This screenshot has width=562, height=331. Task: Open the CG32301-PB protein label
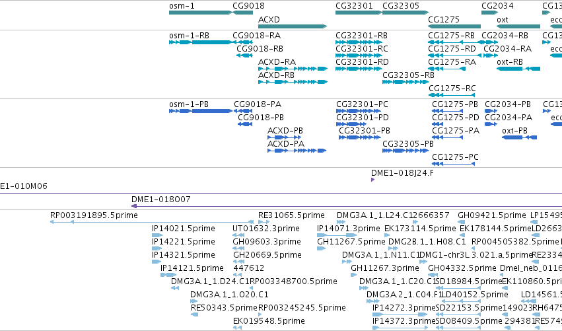point(365,131)
